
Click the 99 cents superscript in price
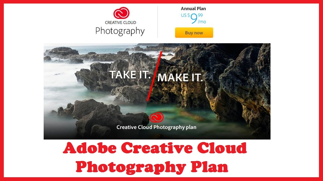[x=200, y=15]
